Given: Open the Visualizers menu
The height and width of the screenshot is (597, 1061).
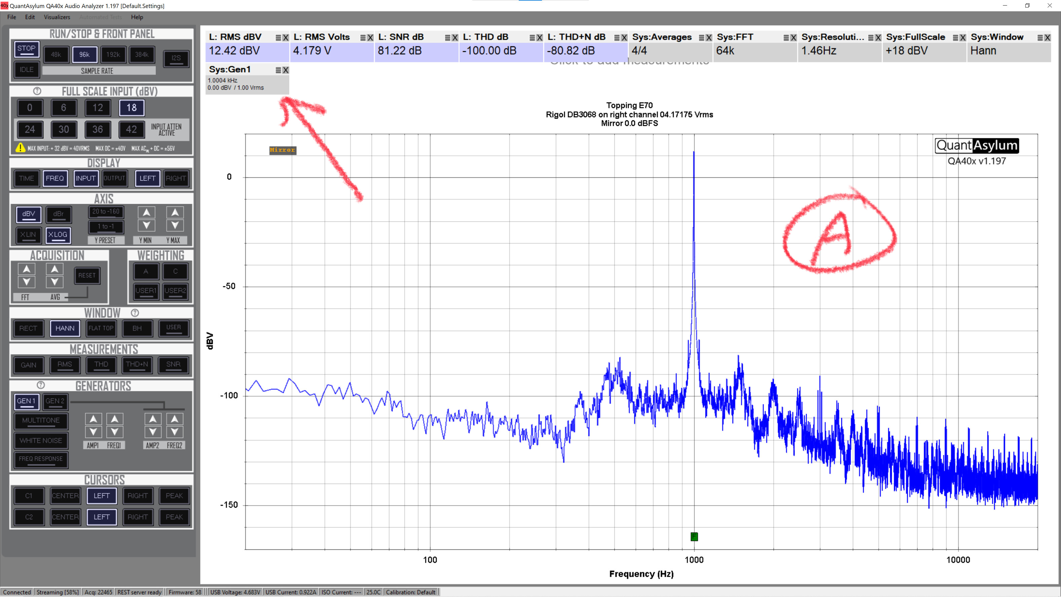Looking at the screenshot, I should (x=57, y=17).
